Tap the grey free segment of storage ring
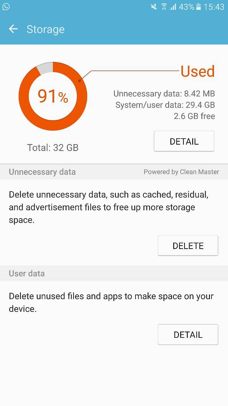 click(x=45, y=68)
